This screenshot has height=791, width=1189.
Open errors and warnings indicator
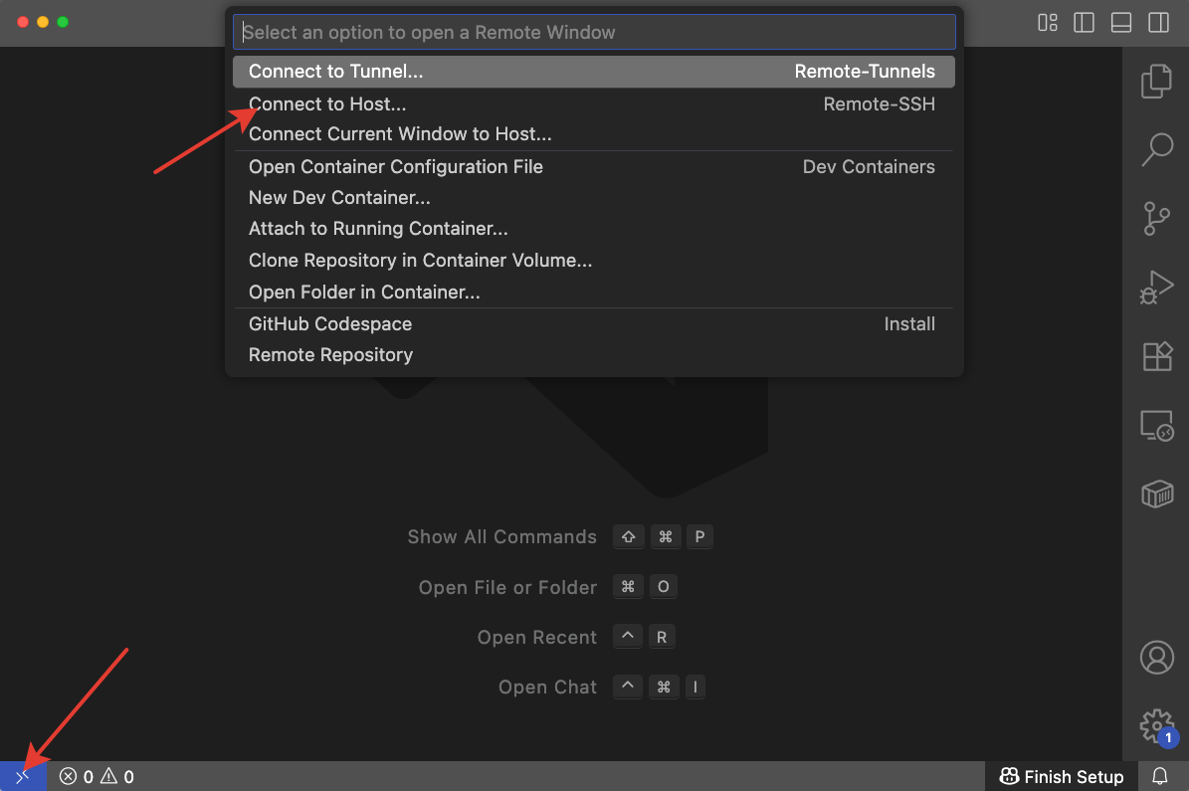(97, 777)
